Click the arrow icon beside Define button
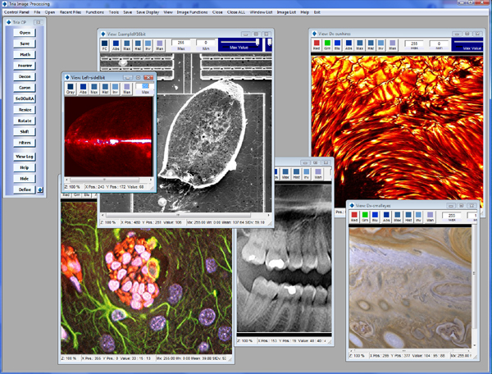 [40, 189]
